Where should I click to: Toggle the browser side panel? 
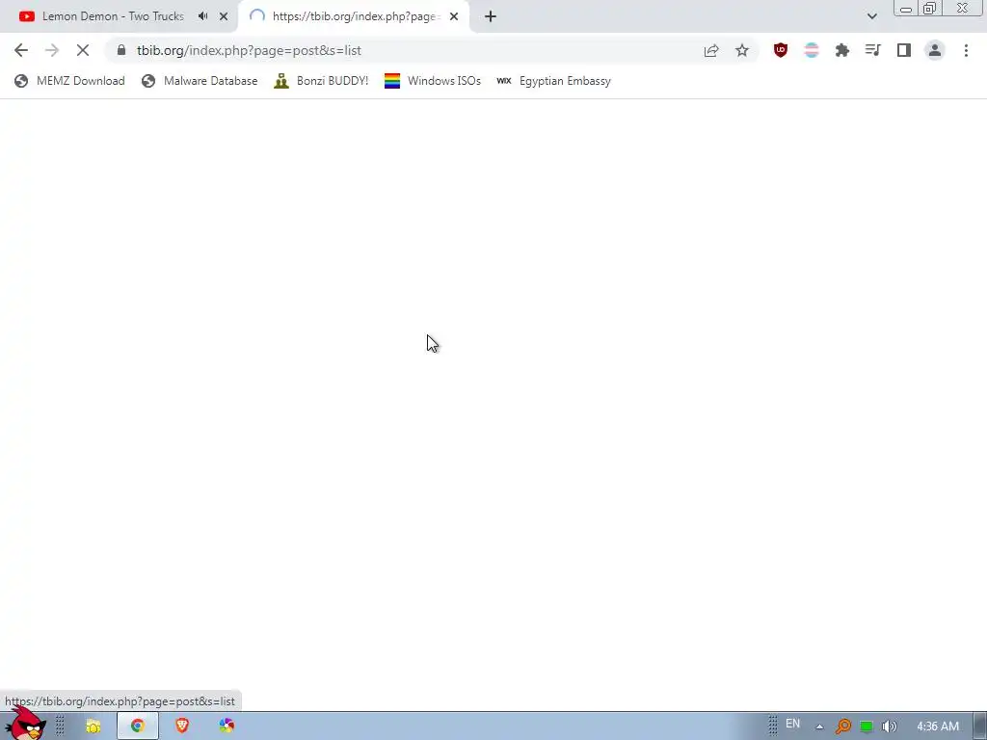[x=904, y=50]
